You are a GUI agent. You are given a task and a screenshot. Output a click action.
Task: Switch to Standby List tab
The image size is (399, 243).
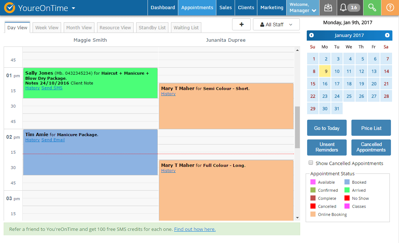point(152,27)
